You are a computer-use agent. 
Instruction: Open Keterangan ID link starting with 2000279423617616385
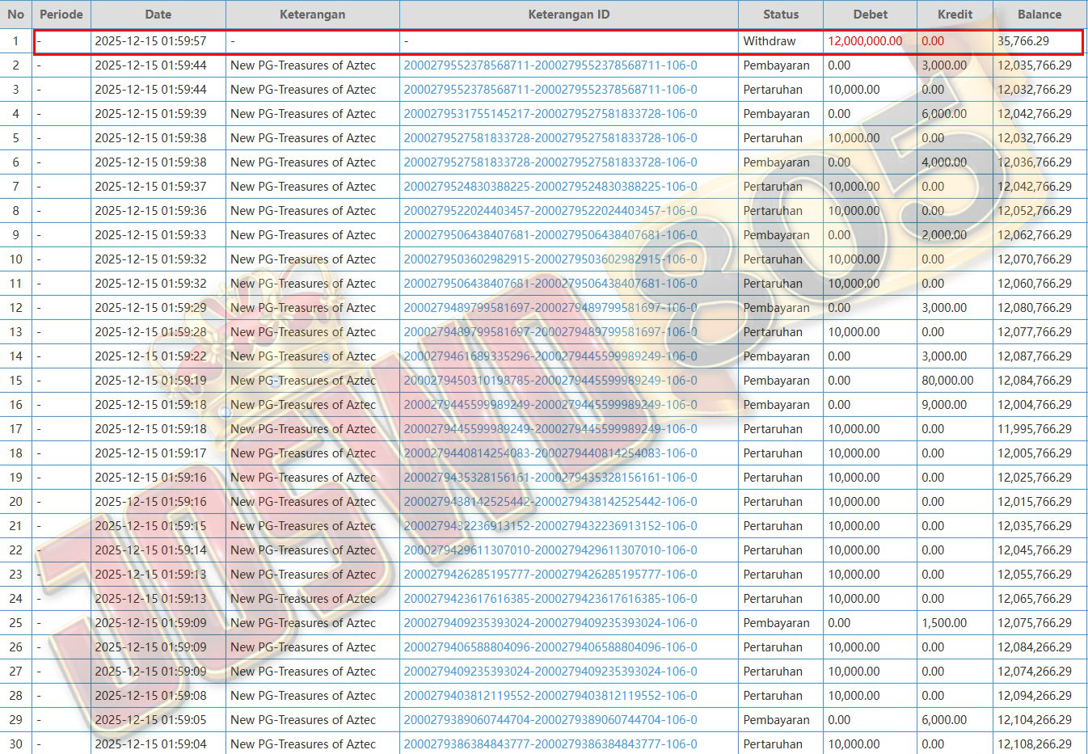(550, 599)
